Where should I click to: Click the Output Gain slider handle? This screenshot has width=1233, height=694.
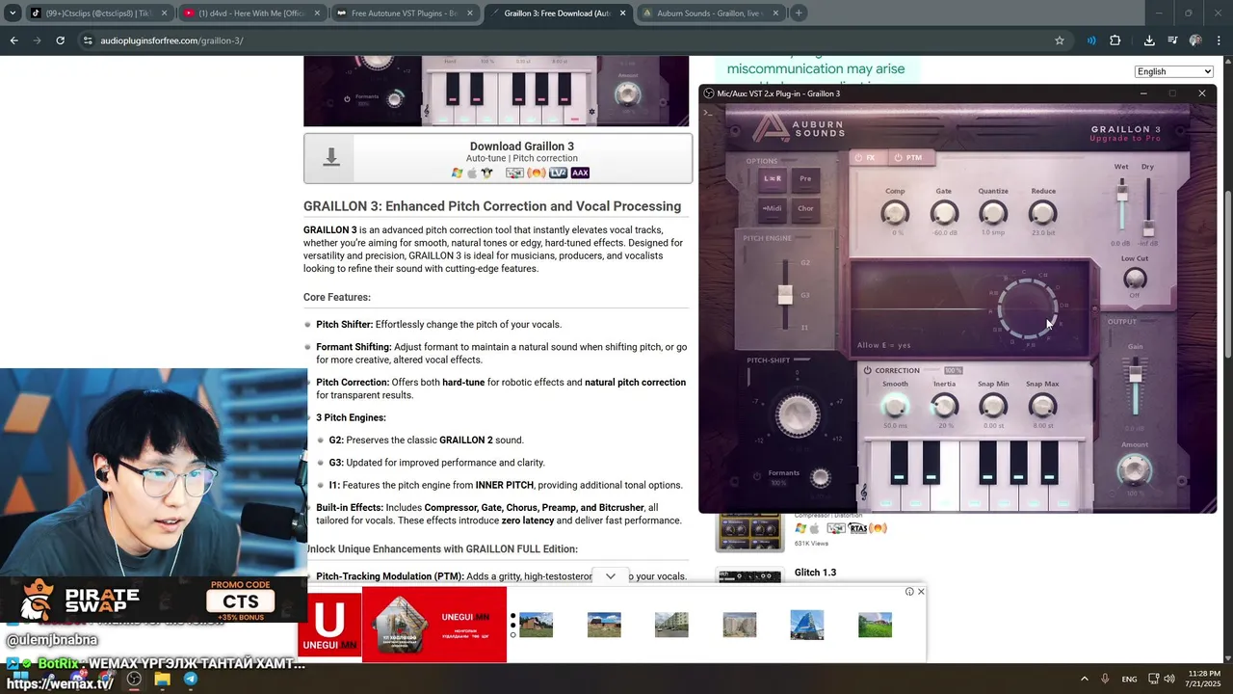tap(1136, 373)
